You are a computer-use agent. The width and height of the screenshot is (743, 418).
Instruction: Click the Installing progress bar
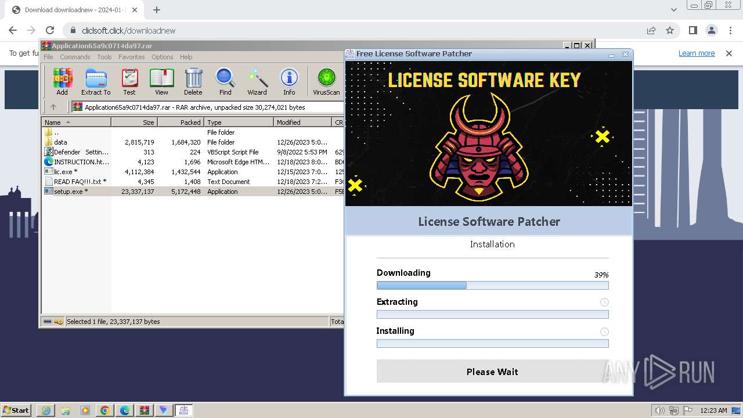[492, 343]
